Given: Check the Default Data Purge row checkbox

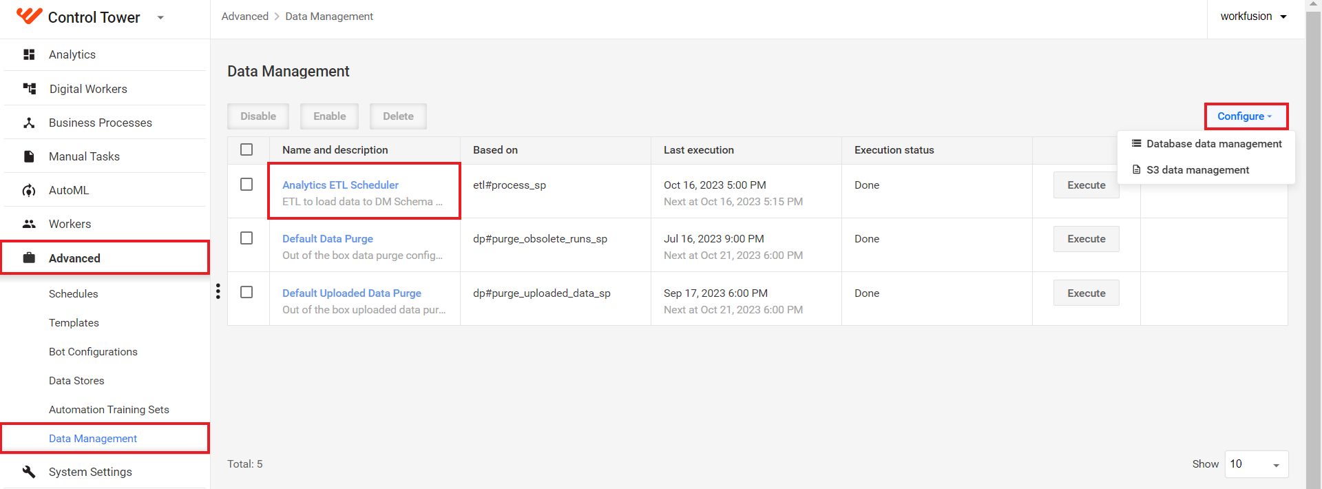Looking at the screenshot, I should [246, 238].
